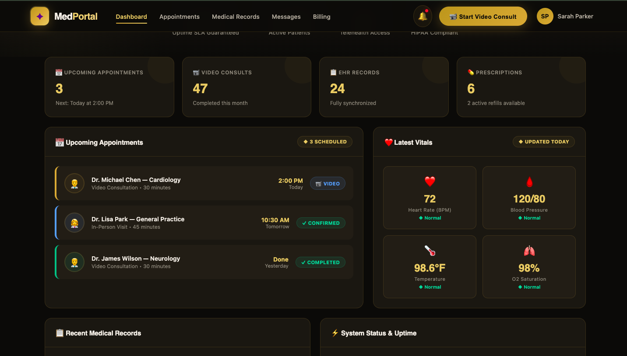Click the lungs icon above O2 Saturation
The height and width of the screenshot is (356, 627).
tap(529, 251)
